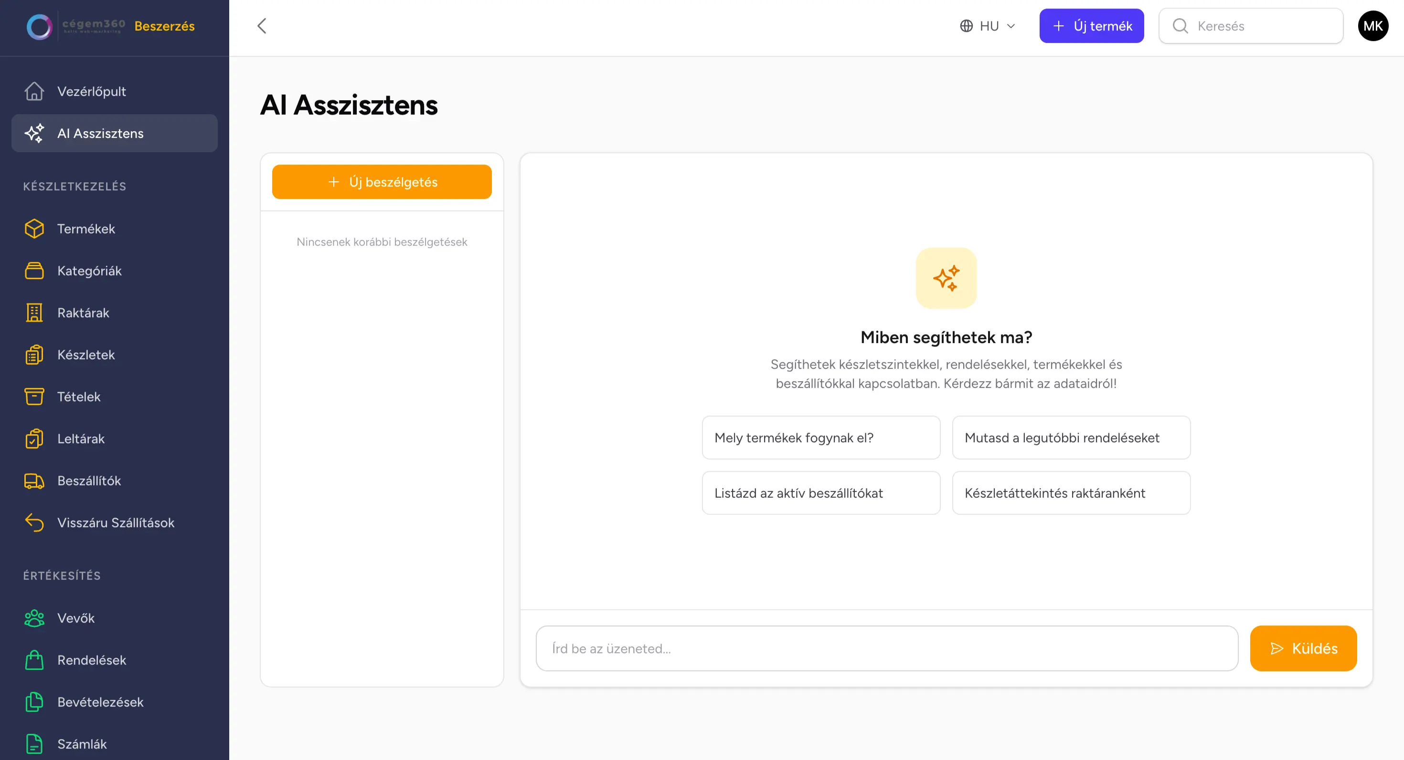Click the Raktárak building icon
This screenshot has height=760, width=1404.
[x=34, y=313]
